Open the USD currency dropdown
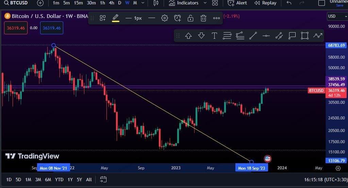 point(337,16)
